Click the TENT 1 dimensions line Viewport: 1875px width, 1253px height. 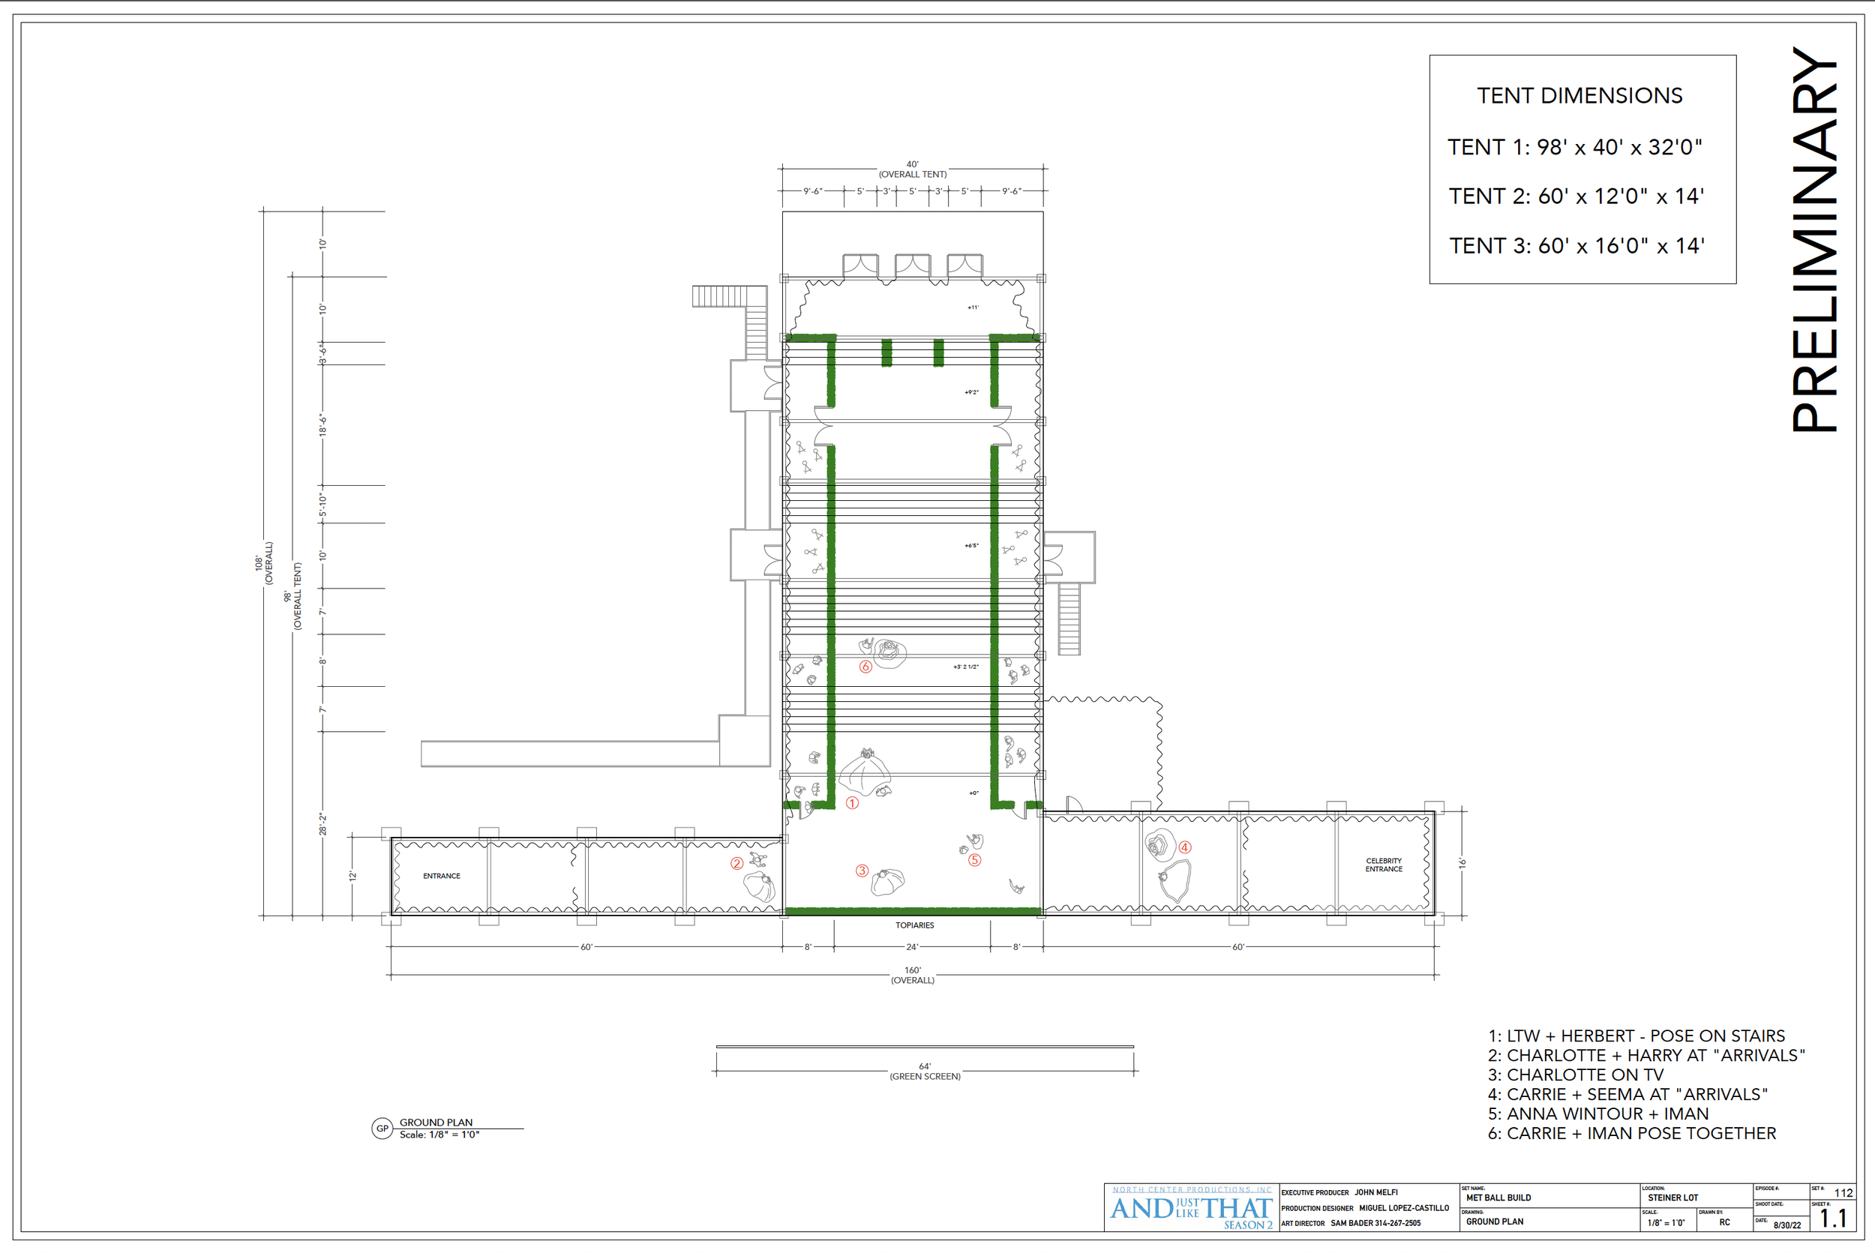pyautogui.click(x=1574, y=147)
